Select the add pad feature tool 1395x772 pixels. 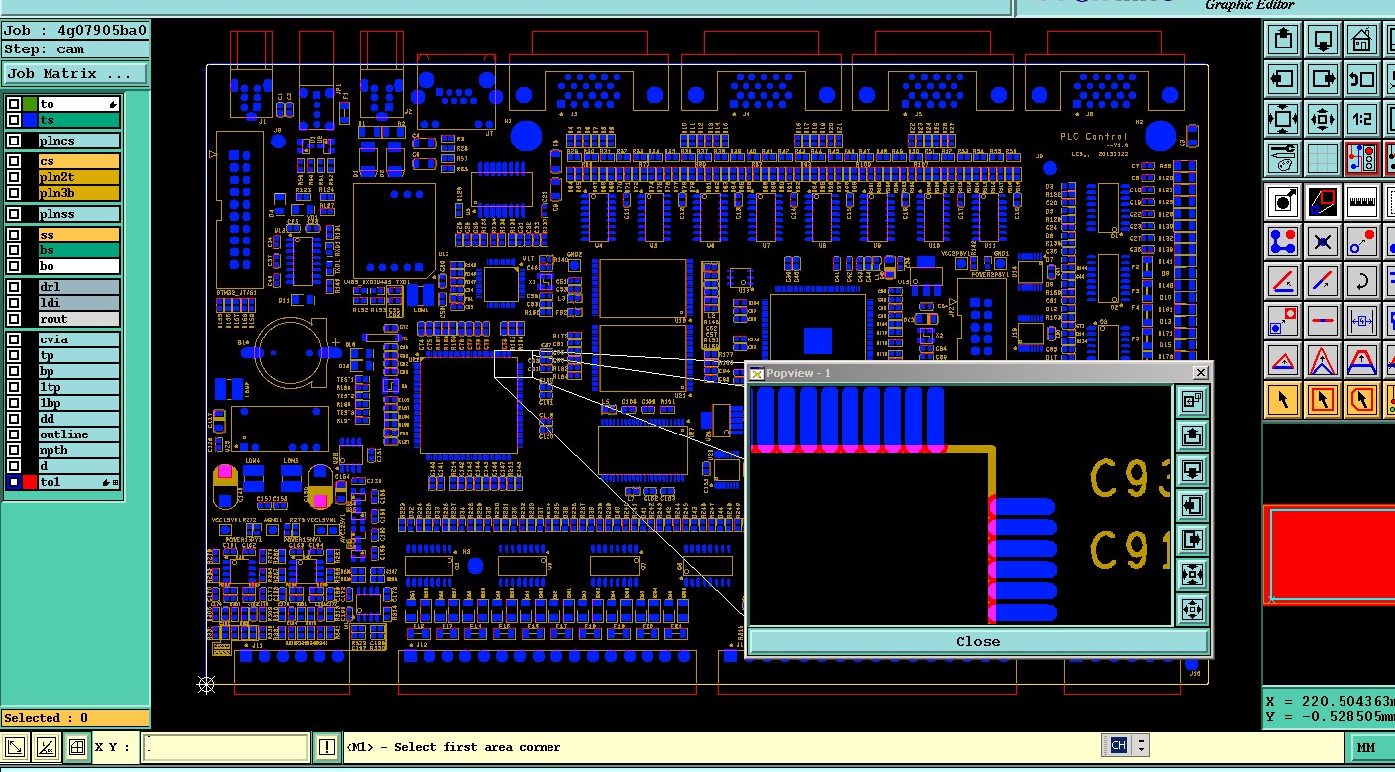[x=1283, y=201]
